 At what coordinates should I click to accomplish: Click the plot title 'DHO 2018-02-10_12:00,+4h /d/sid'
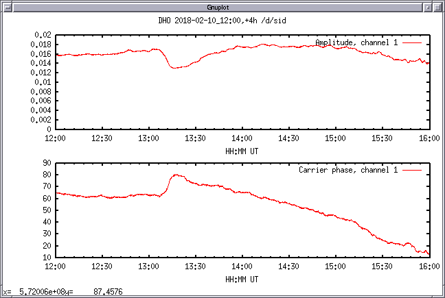(x=222, y=21)
